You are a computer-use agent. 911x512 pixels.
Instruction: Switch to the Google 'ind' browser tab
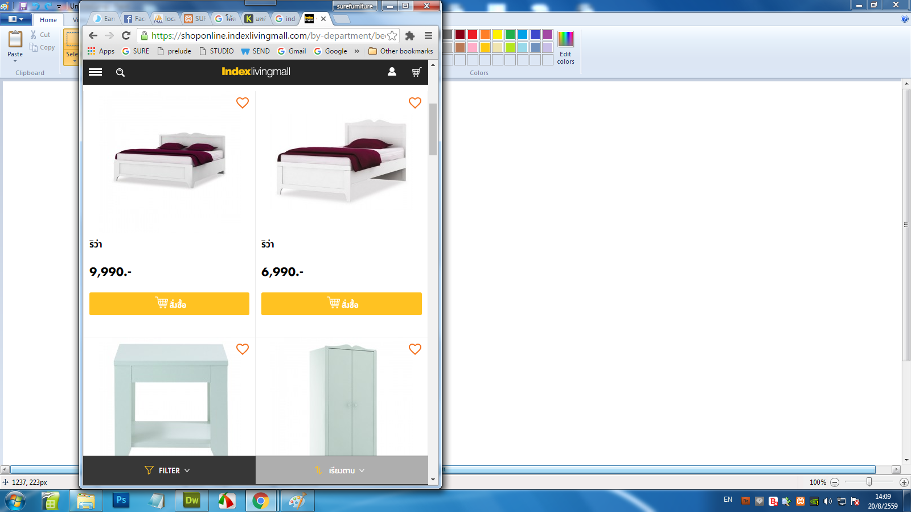pyautogui.click(x=285, y=19)
